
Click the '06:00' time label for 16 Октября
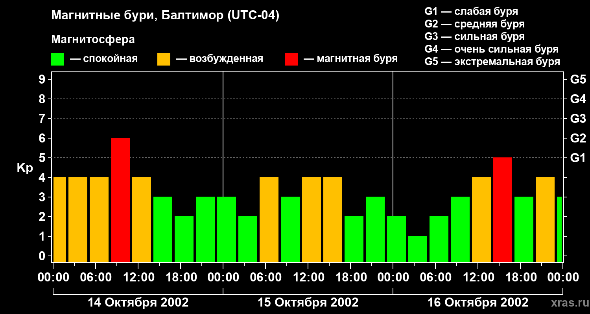coord(435,277)
